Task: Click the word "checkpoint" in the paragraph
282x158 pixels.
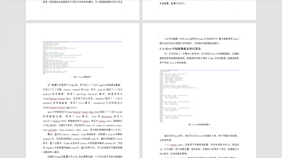Action: [x=99, y=103]
